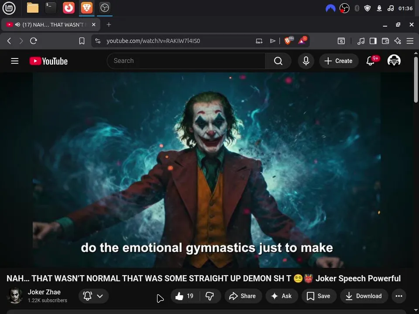Open the shield security tray icon
This screenshot has height=314, width=419.
[367, 8]
